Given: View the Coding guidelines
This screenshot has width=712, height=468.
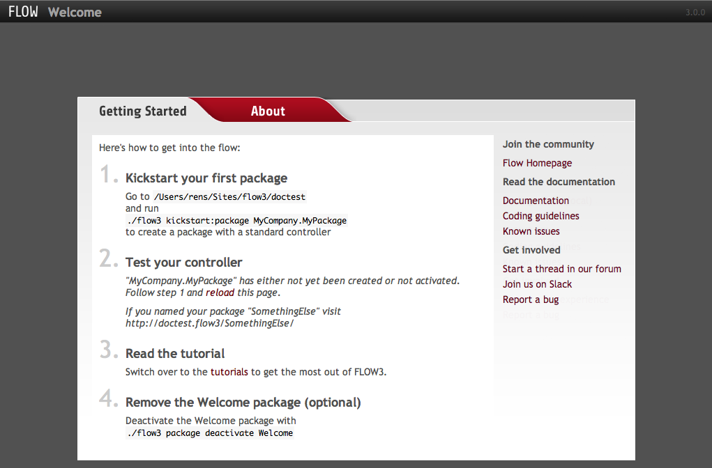Looking at the screenshot, I should click(x=540, y=216).
